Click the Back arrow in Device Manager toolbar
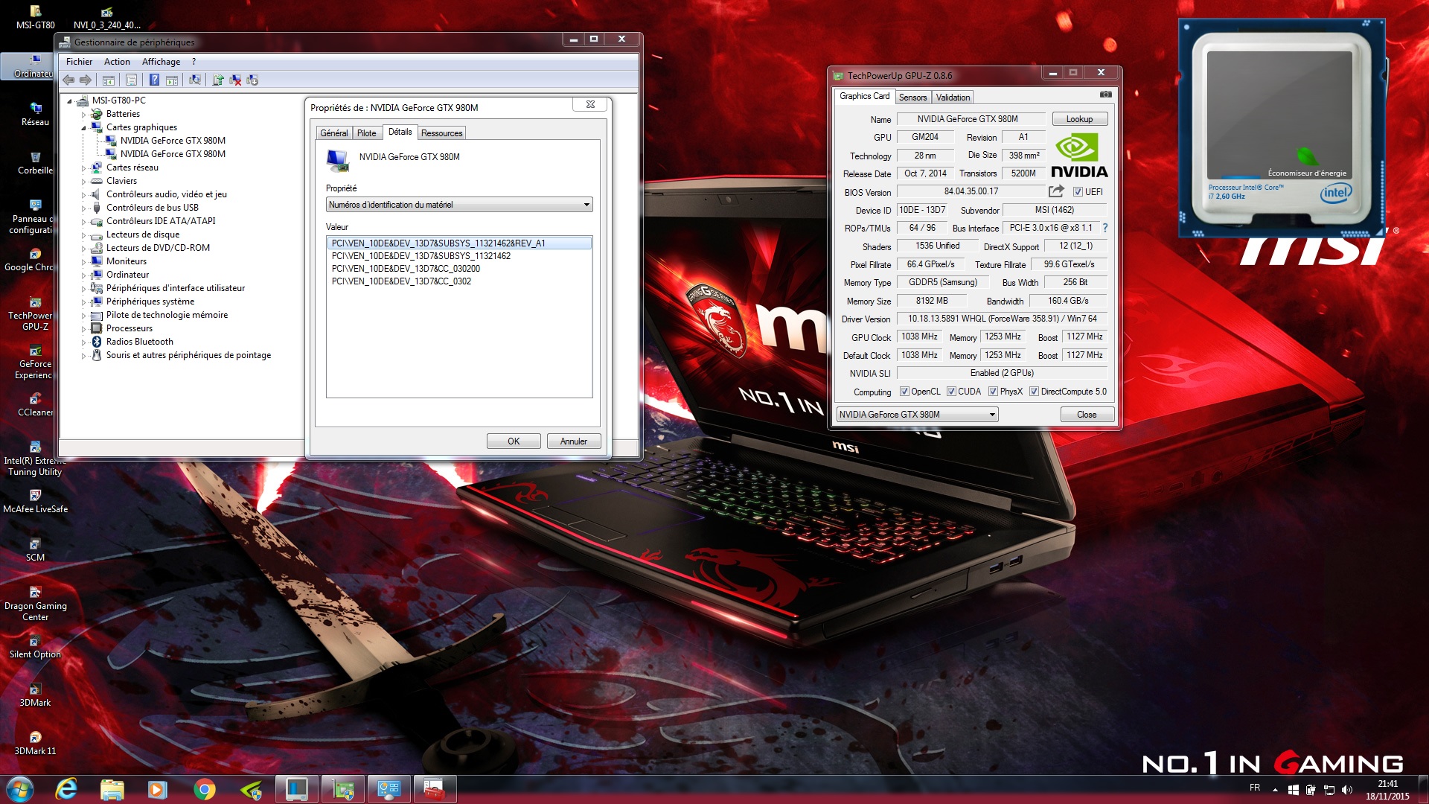Screen dimensions: 1429x804 pyautogui.click(x=68, y=80)
